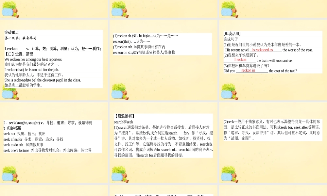Image resolution: width=327 pixels, height=196 pixels.
Task: Click sentence 'I reckon(that) he is too old for the job.'
Action: tap(32, 70)
